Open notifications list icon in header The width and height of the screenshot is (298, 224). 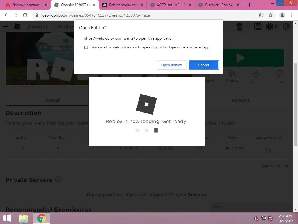pos(258,27)
